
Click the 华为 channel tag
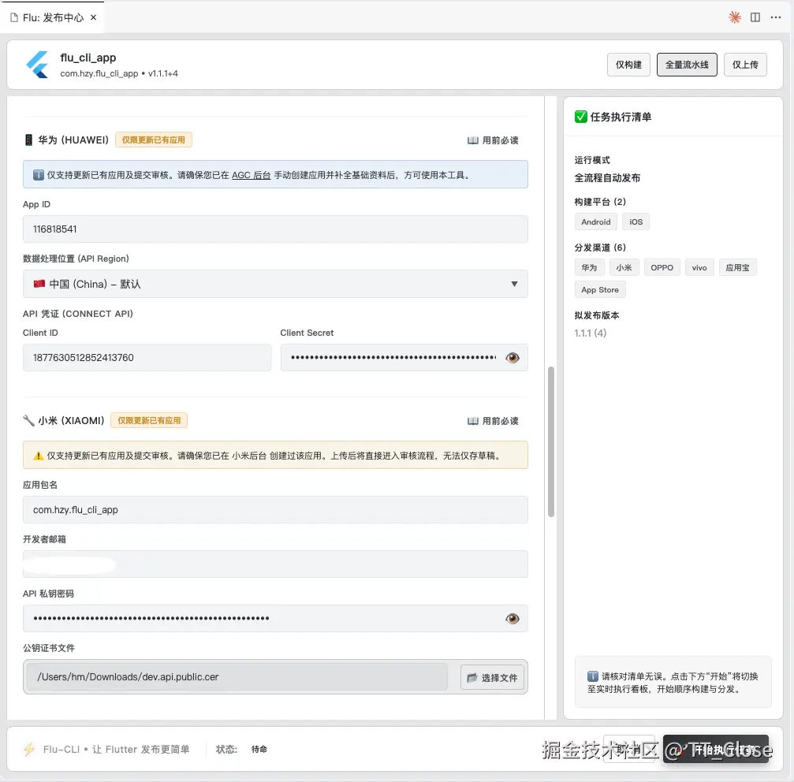(590, 267)
